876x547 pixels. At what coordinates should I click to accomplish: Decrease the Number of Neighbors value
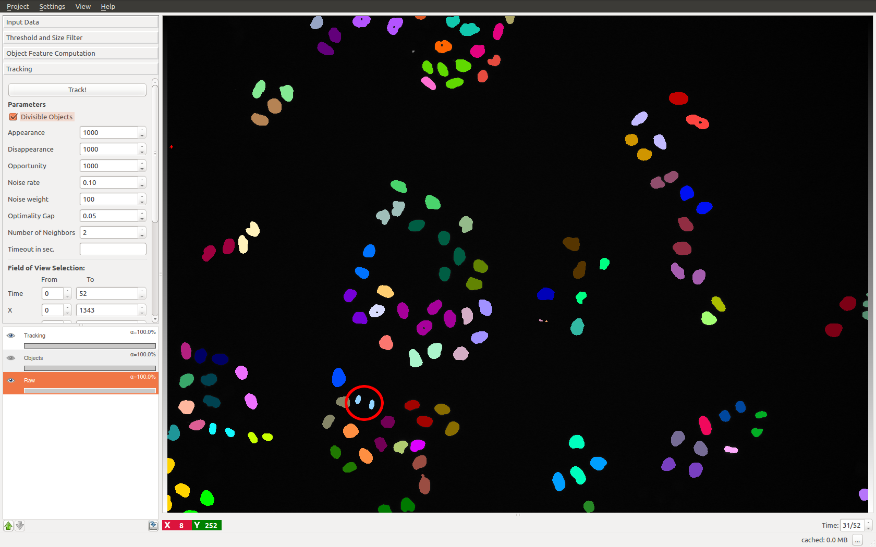point(142,235)
